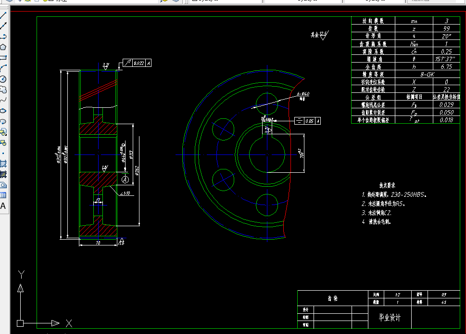Screen dimensions: 466x334
Task: Select the Line tool
Action: 3,15
